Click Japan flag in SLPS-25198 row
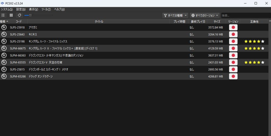 point(233,41)
